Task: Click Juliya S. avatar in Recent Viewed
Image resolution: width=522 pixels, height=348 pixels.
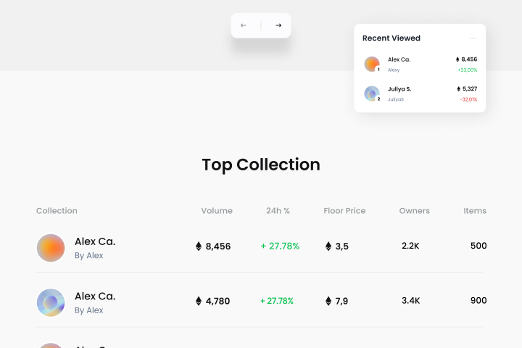Action: tap(372, 94)
